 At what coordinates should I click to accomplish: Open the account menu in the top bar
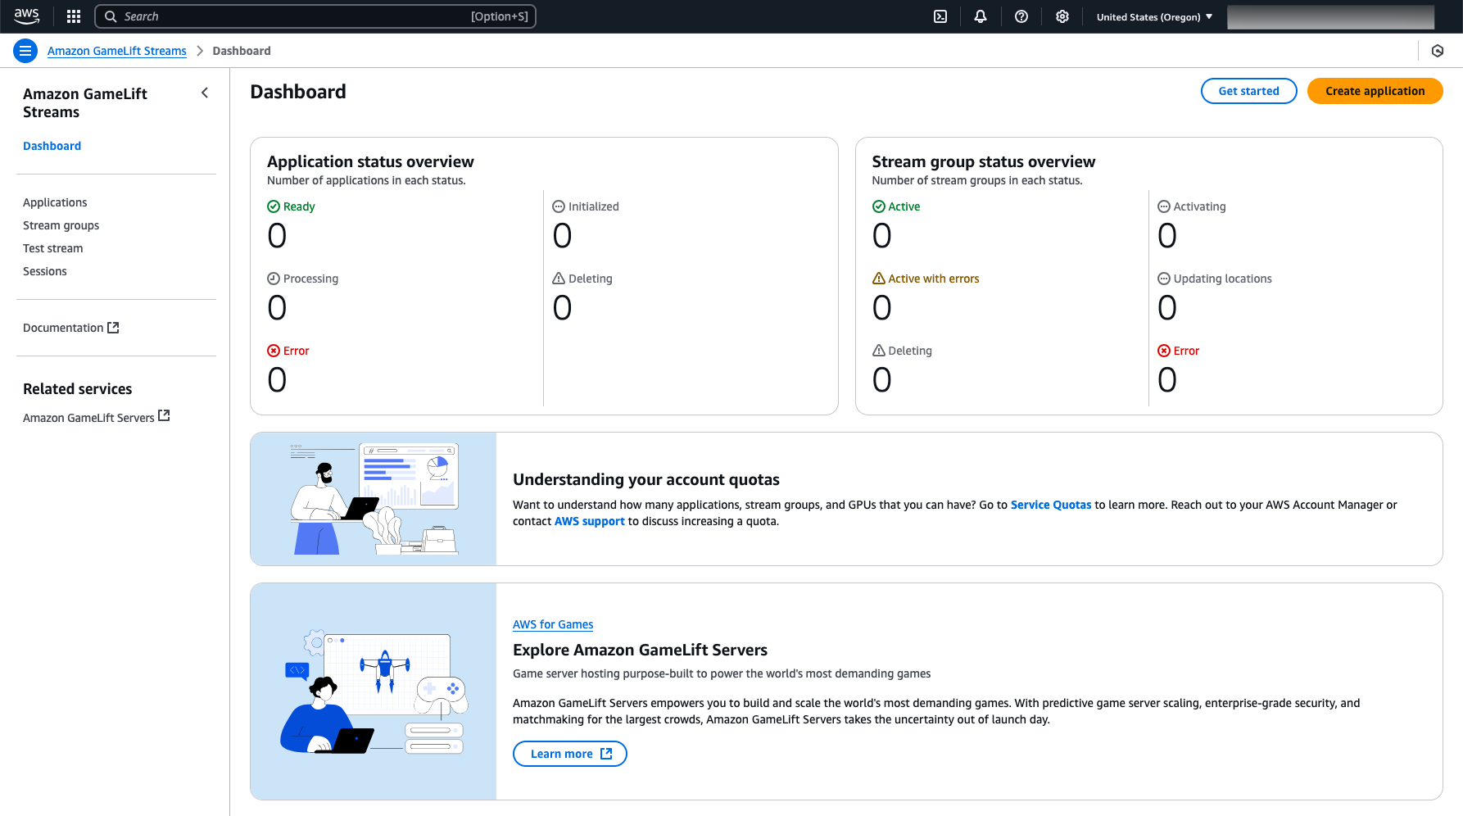point(1330,16)
